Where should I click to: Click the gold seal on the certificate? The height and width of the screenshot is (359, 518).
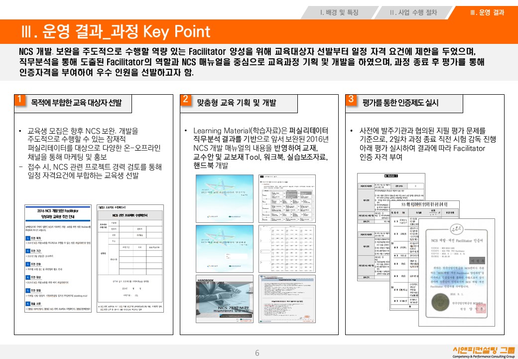[x=440, y=303]
